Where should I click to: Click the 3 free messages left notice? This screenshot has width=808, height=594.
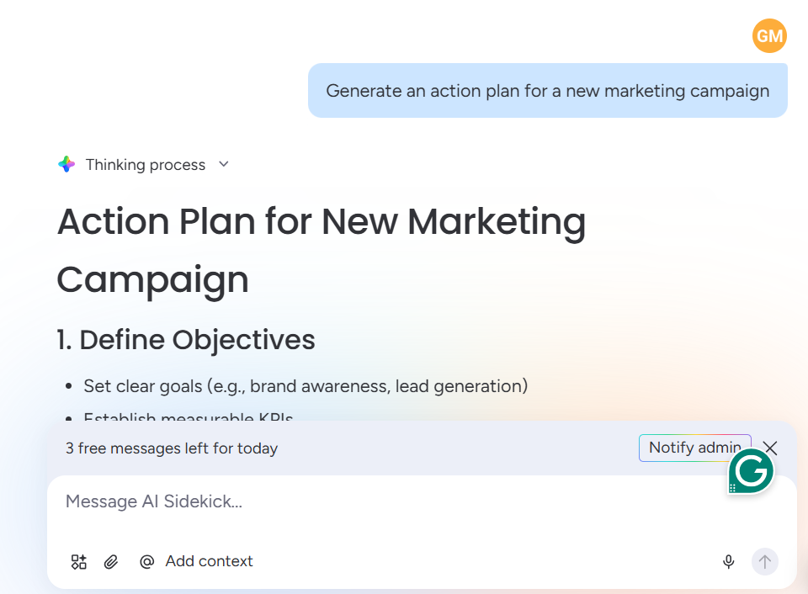coord(172,448)
